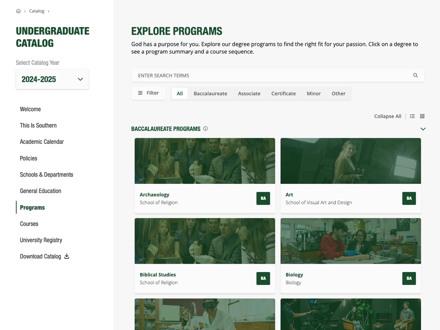The image size is (440, 330).
Task: Click the BA badge on Biblical Studies card
Action: (263, 278)
